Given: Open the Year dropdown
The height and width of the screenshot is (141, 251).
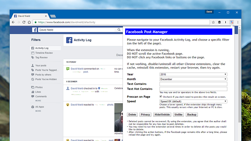Looking at the screenshot, I should click(x=193, y=74).
